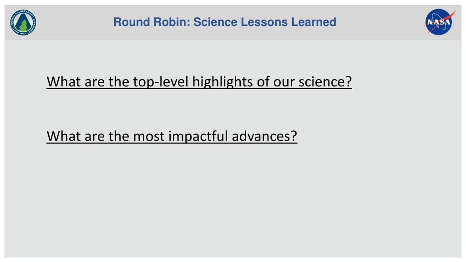This screenshot has height=262, width=466.
Task: Click the word 'Science' in the slide title
Action: click(215, 22)
